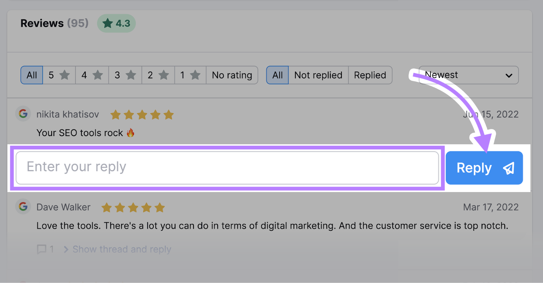543x283 pixels.
Task: Select the No rating filter
Action: (232, 75)
